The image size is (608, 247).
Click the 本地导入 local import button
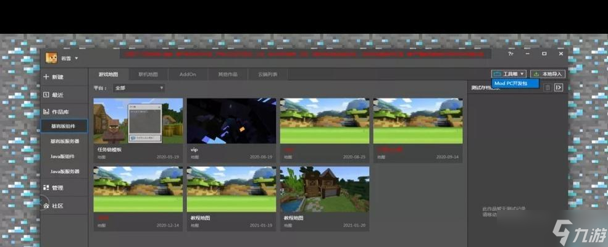coord(548,73)
